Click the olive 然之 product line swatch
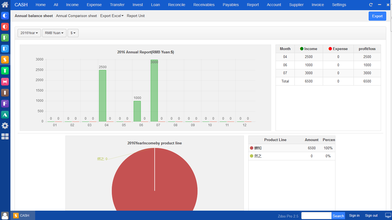The height and width of the screenshot is (220, 392). point(252,156)
